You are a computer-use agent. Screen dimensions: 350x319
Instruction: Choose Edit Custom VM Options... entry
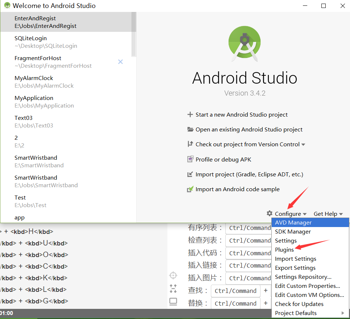[x=310, y=295]
